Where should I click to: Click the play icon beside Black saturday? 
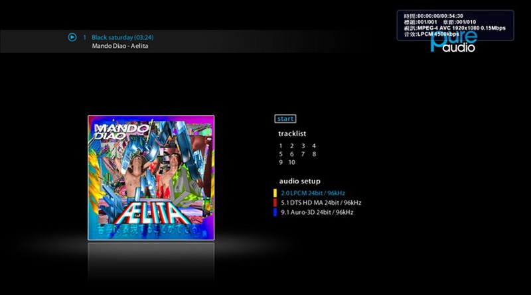(x=72, y=37)
